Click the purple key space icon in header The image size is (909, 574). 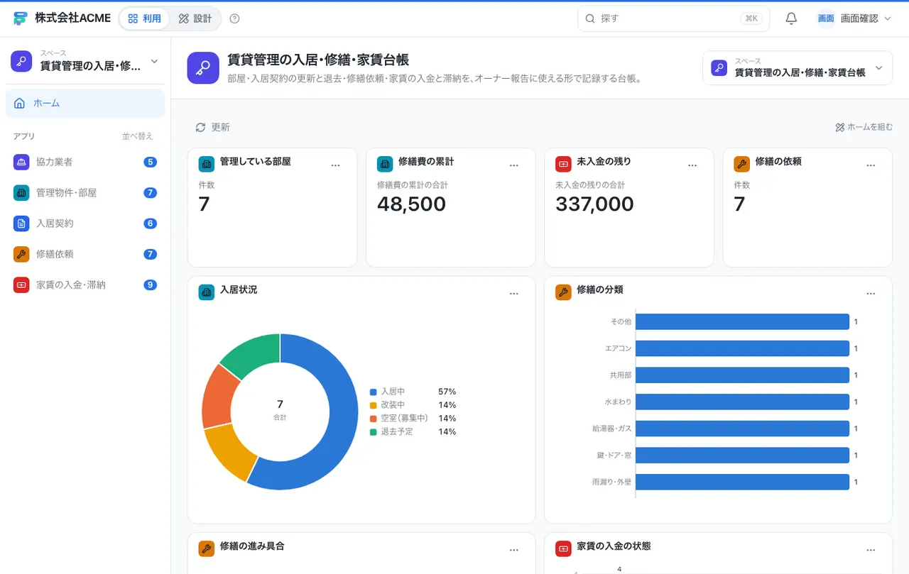pos(203,67)
